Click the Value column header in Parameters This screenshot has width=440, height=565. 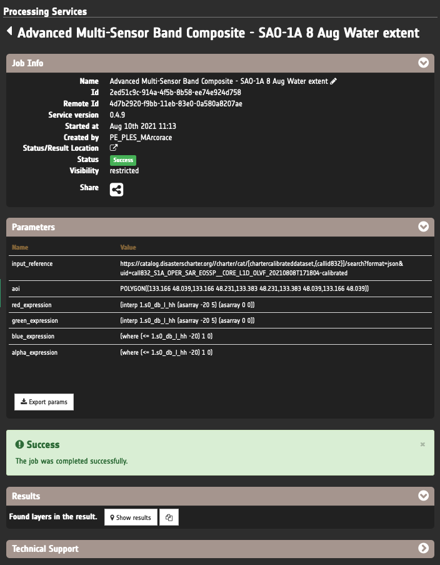(x=128, y=248)
